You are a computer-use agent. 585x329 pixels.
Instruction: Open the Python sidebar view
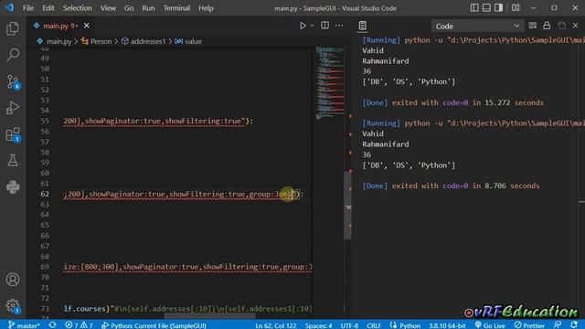(13, 186)
